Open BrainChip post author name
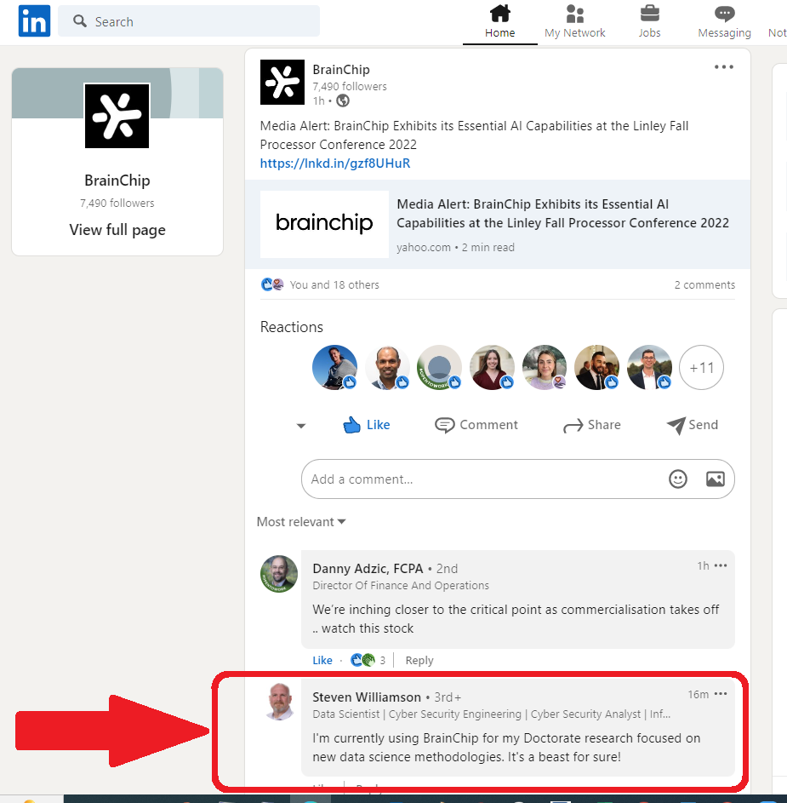The image size is (787, 803). click(x=341, y=70)
